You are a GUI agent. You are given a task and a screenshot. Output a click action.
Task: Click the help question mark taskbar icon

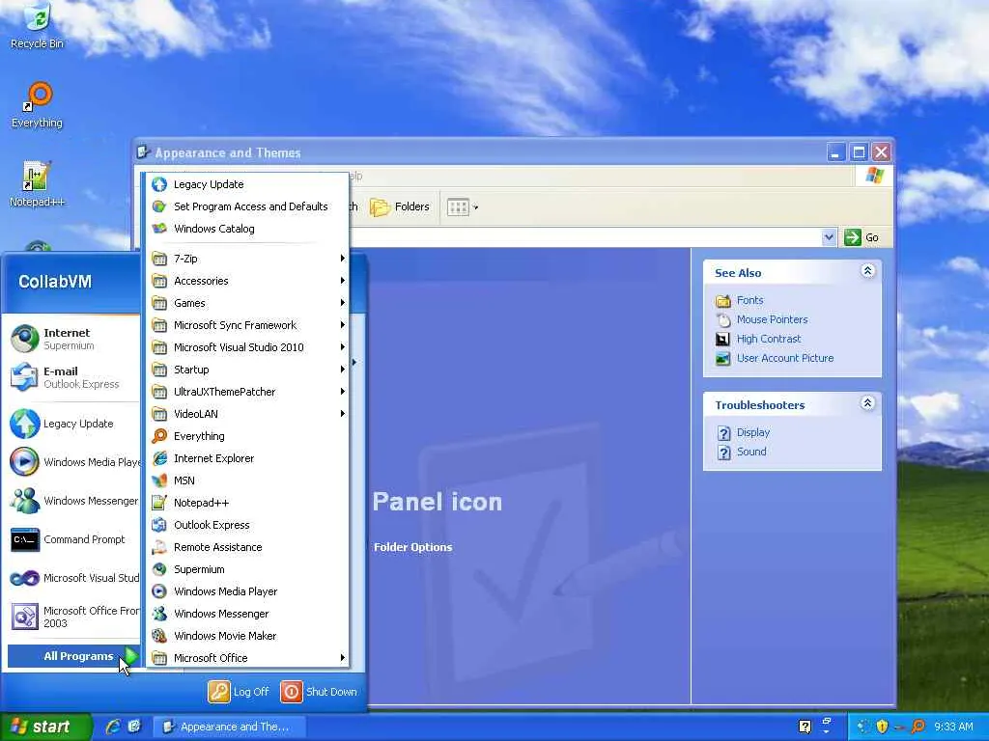coord(805,727)
